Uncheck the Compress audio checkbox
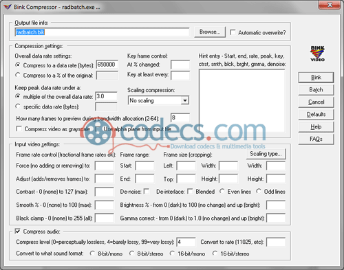Screen dimensions: 344x270 18,232
